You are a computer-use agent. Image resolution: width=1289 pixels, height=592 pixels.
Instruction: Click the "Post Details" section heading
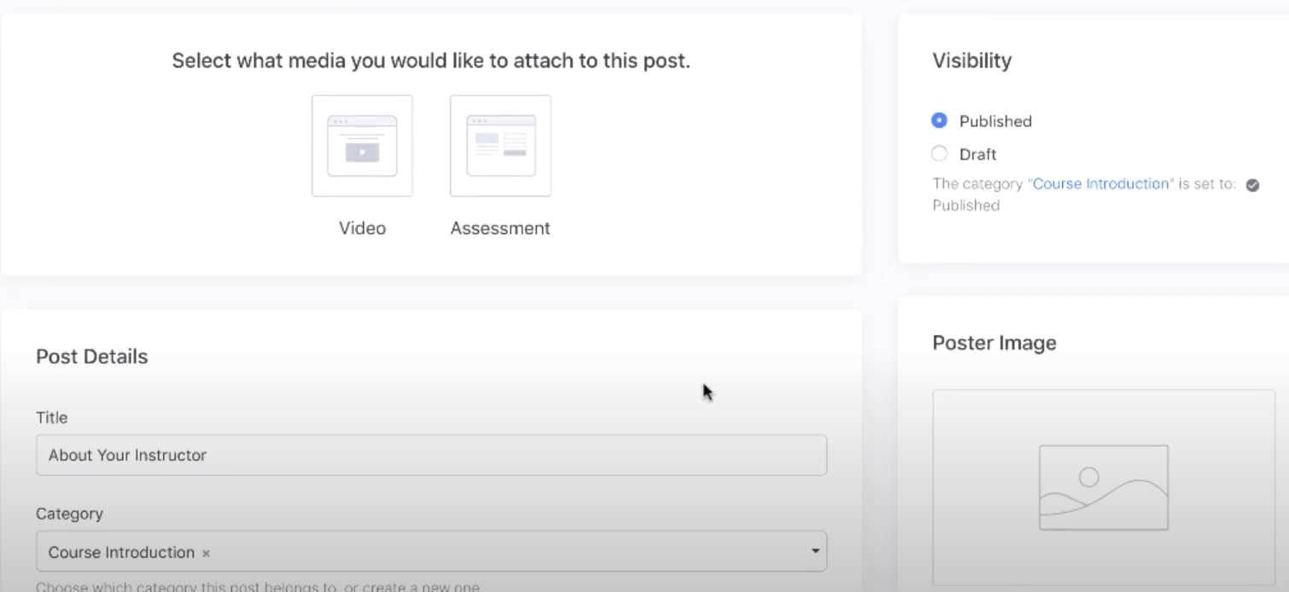click(91, 357)
